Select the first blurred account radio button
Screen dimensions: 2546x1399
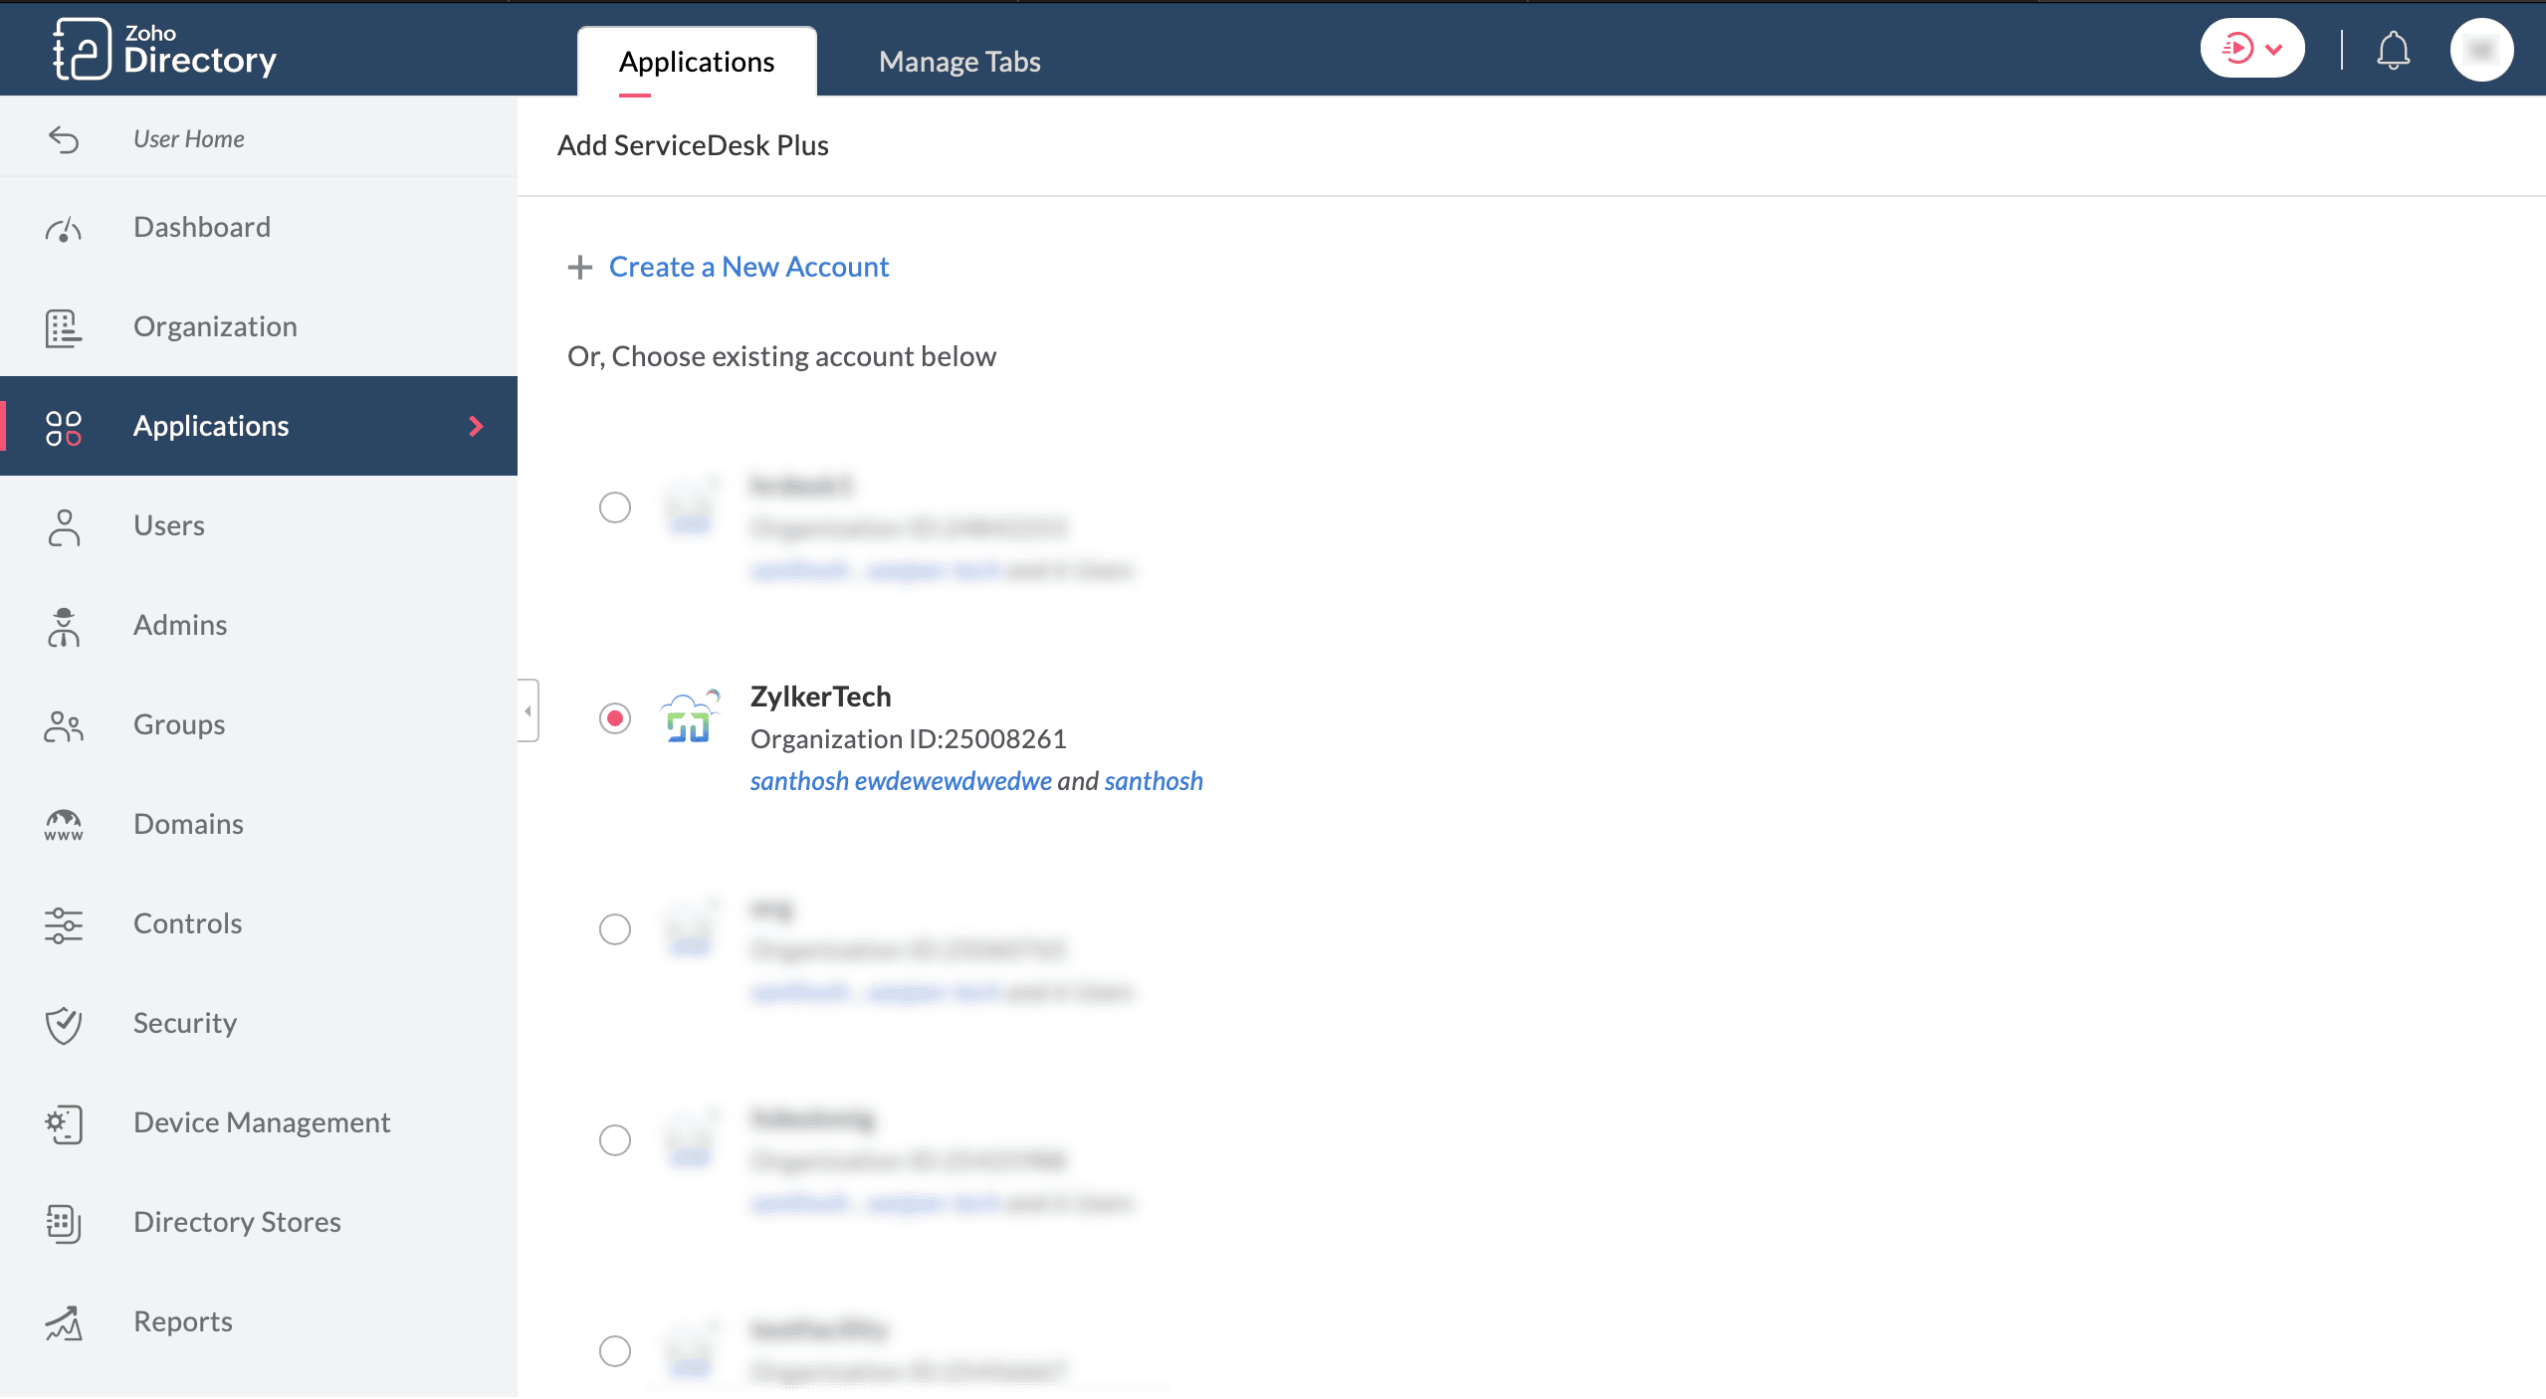coord(615,507)
